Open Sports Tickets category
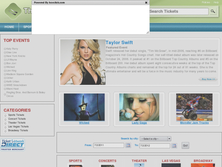Viewport: 222px width, 167px height. pyautogui.click(x=16, y=115)
